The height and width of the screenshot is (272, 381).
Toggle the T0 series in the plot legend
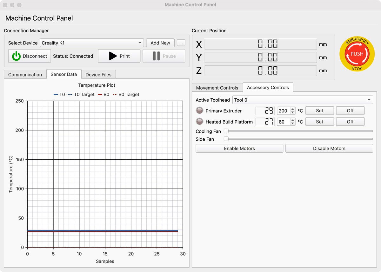(x=59, y=95)
